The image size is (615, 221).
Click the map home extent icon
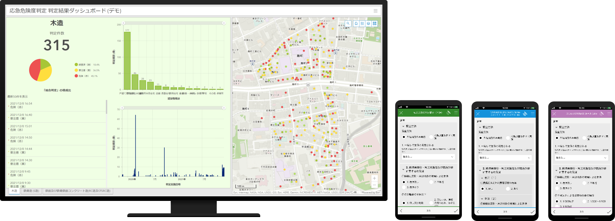(x=356, y=23)
